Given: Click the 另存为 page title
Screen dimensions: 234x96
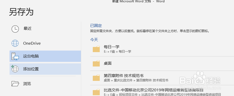Looking at the screenshot, I should [x=21, y=12].
